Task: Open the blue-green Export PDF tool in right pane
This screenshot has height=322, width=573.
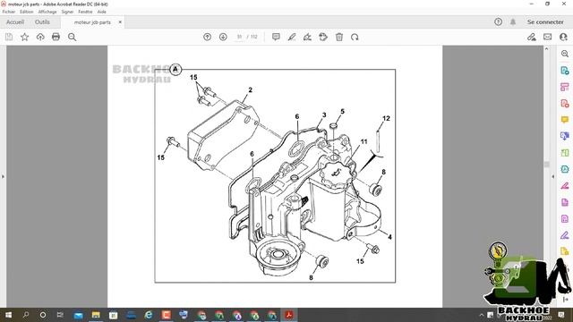Action: pyautogui.click(x=565, y=70)
